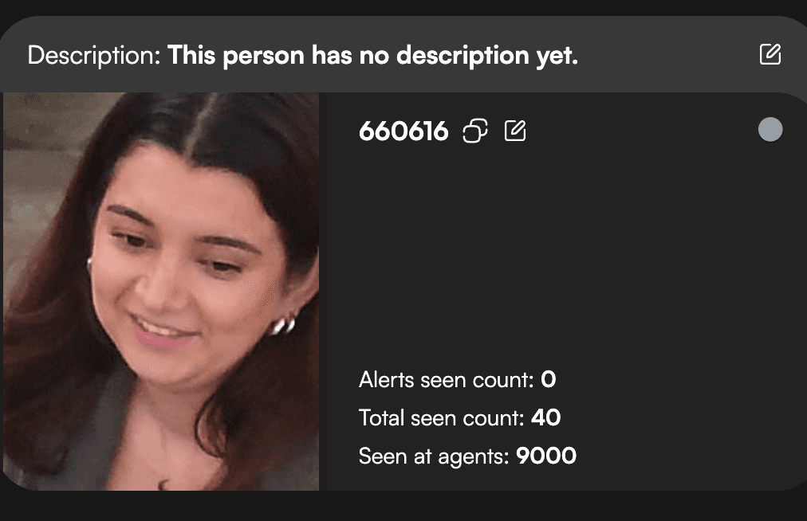Screen dimensions: 807x521
Task: Click the gray status indicator circle
Action: pos(770,129)
